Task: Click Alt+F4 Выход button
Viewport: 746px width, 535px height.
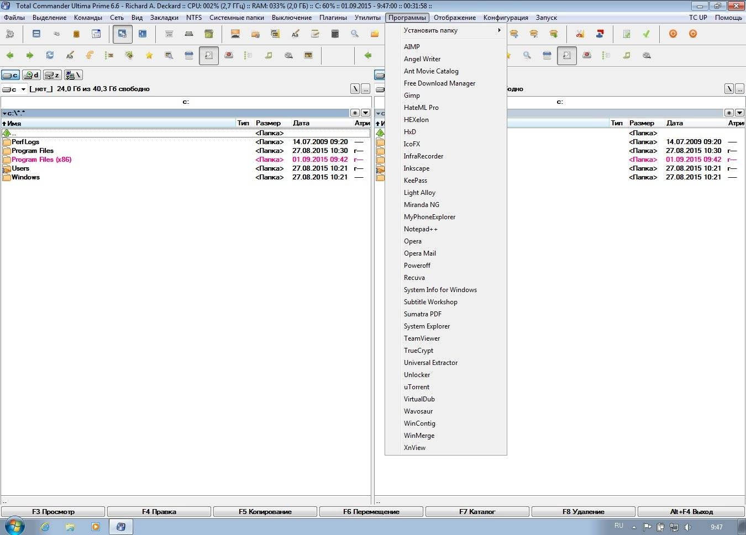Action: point(691,512)
